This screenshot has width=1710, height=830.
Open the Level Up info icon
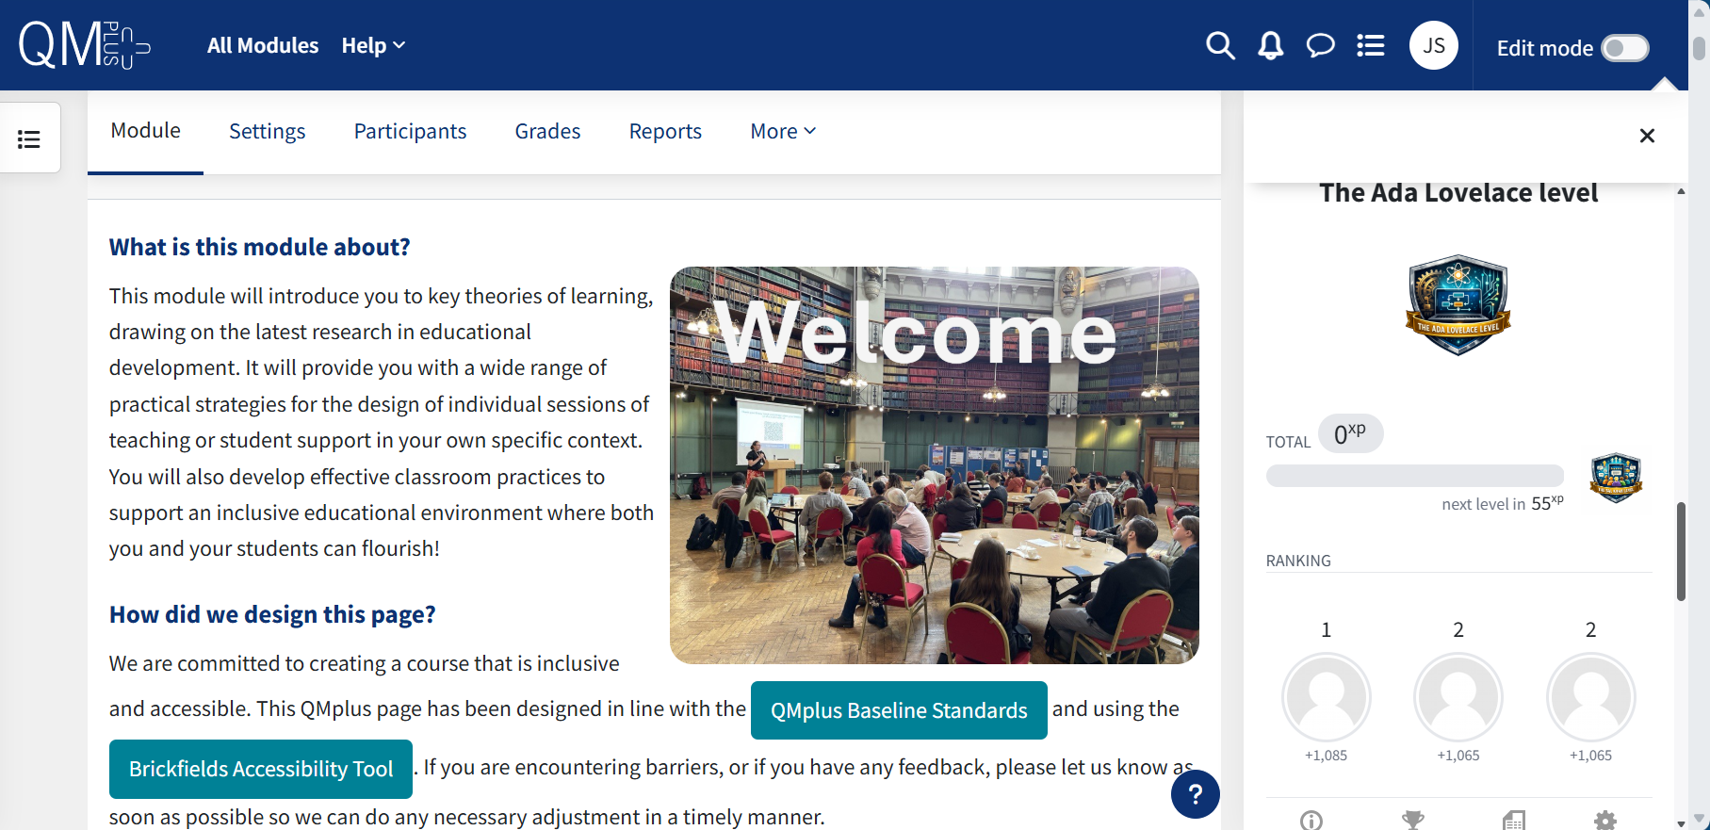point(1311,821)
